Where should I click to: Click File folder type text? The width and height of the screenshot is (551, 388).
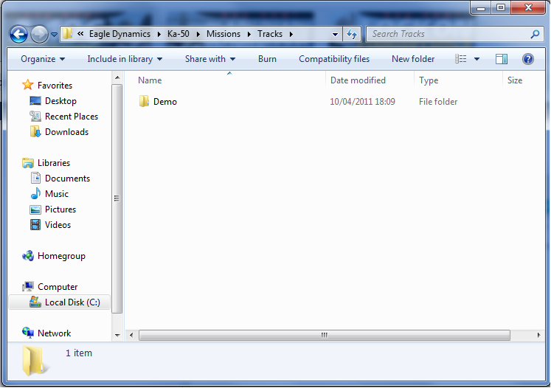click(x=438, y=102)
